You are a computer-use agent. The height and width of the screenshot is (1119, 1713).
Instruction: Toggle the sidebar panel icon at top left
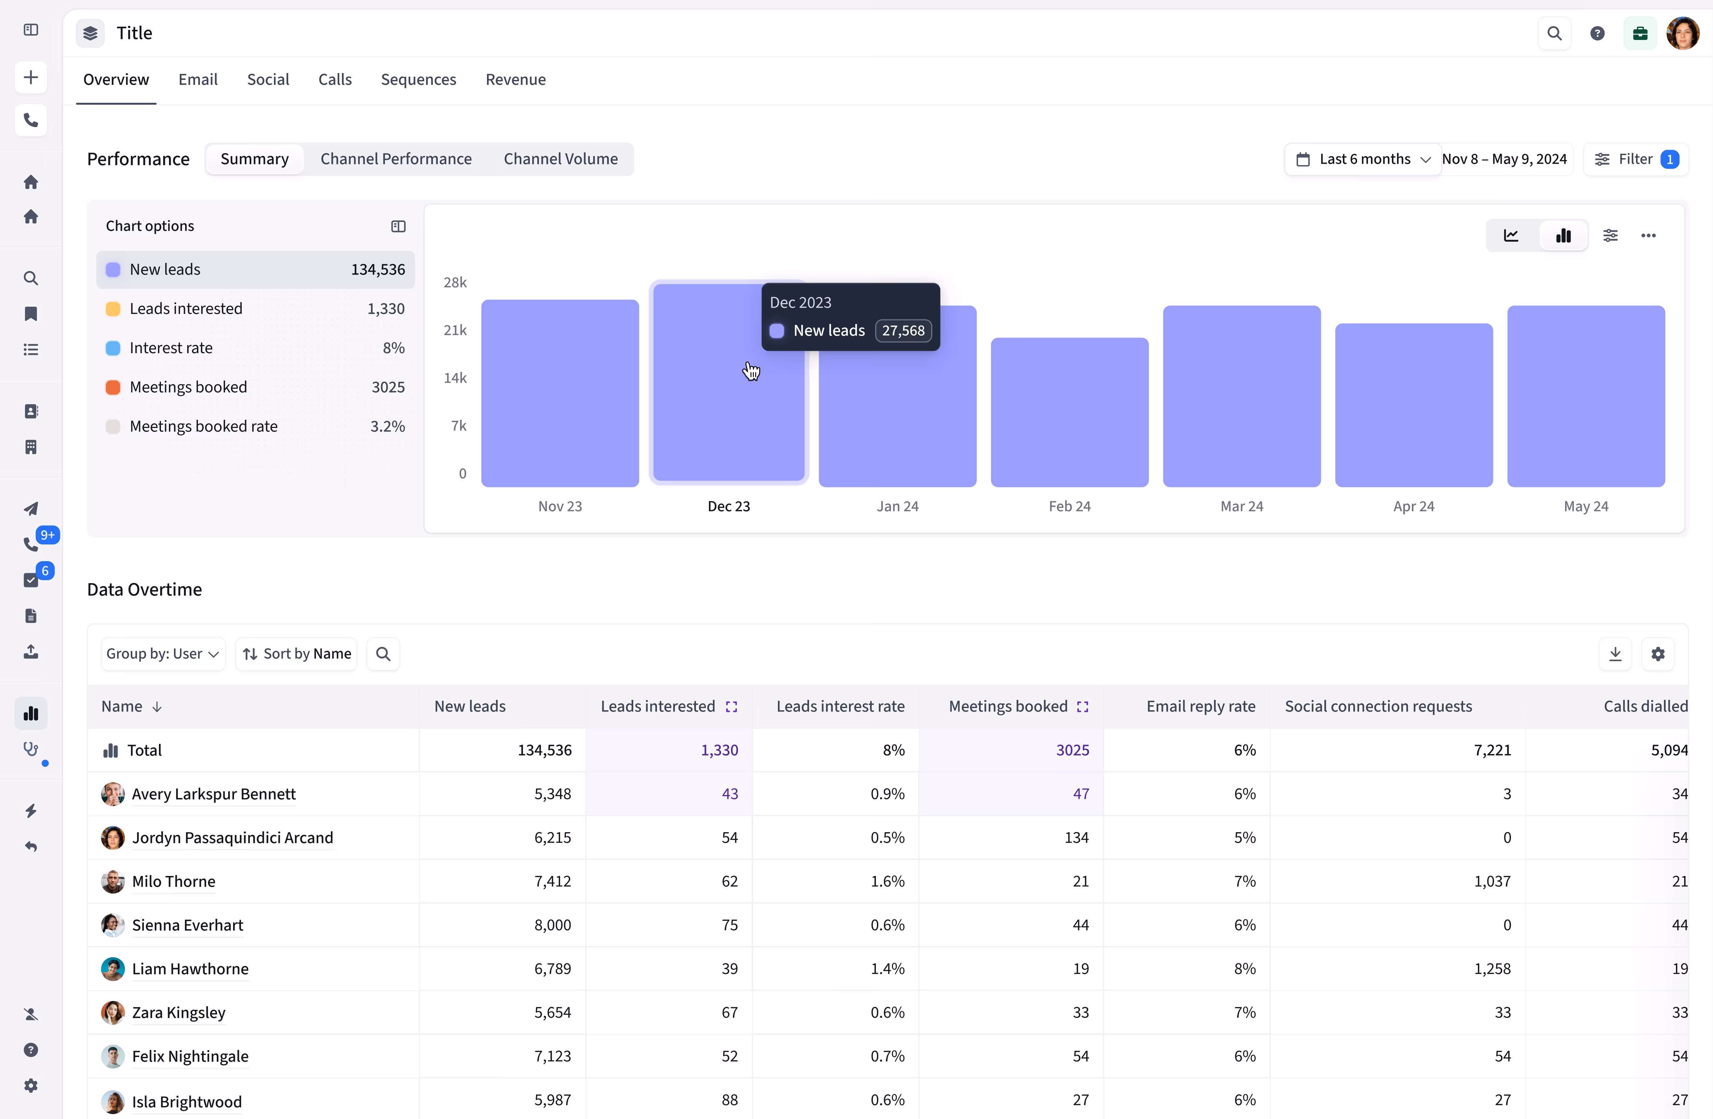31,30
